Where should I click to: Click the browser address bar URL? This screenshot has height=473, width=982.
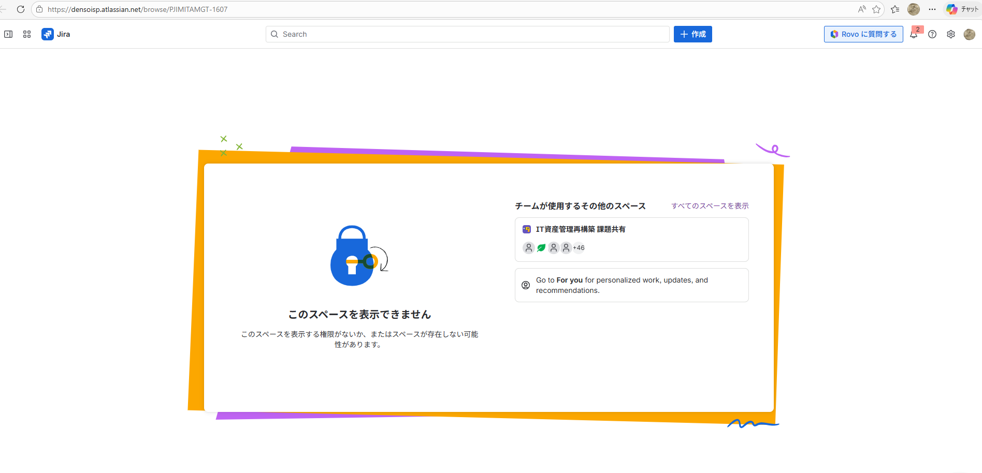point(138,9)
